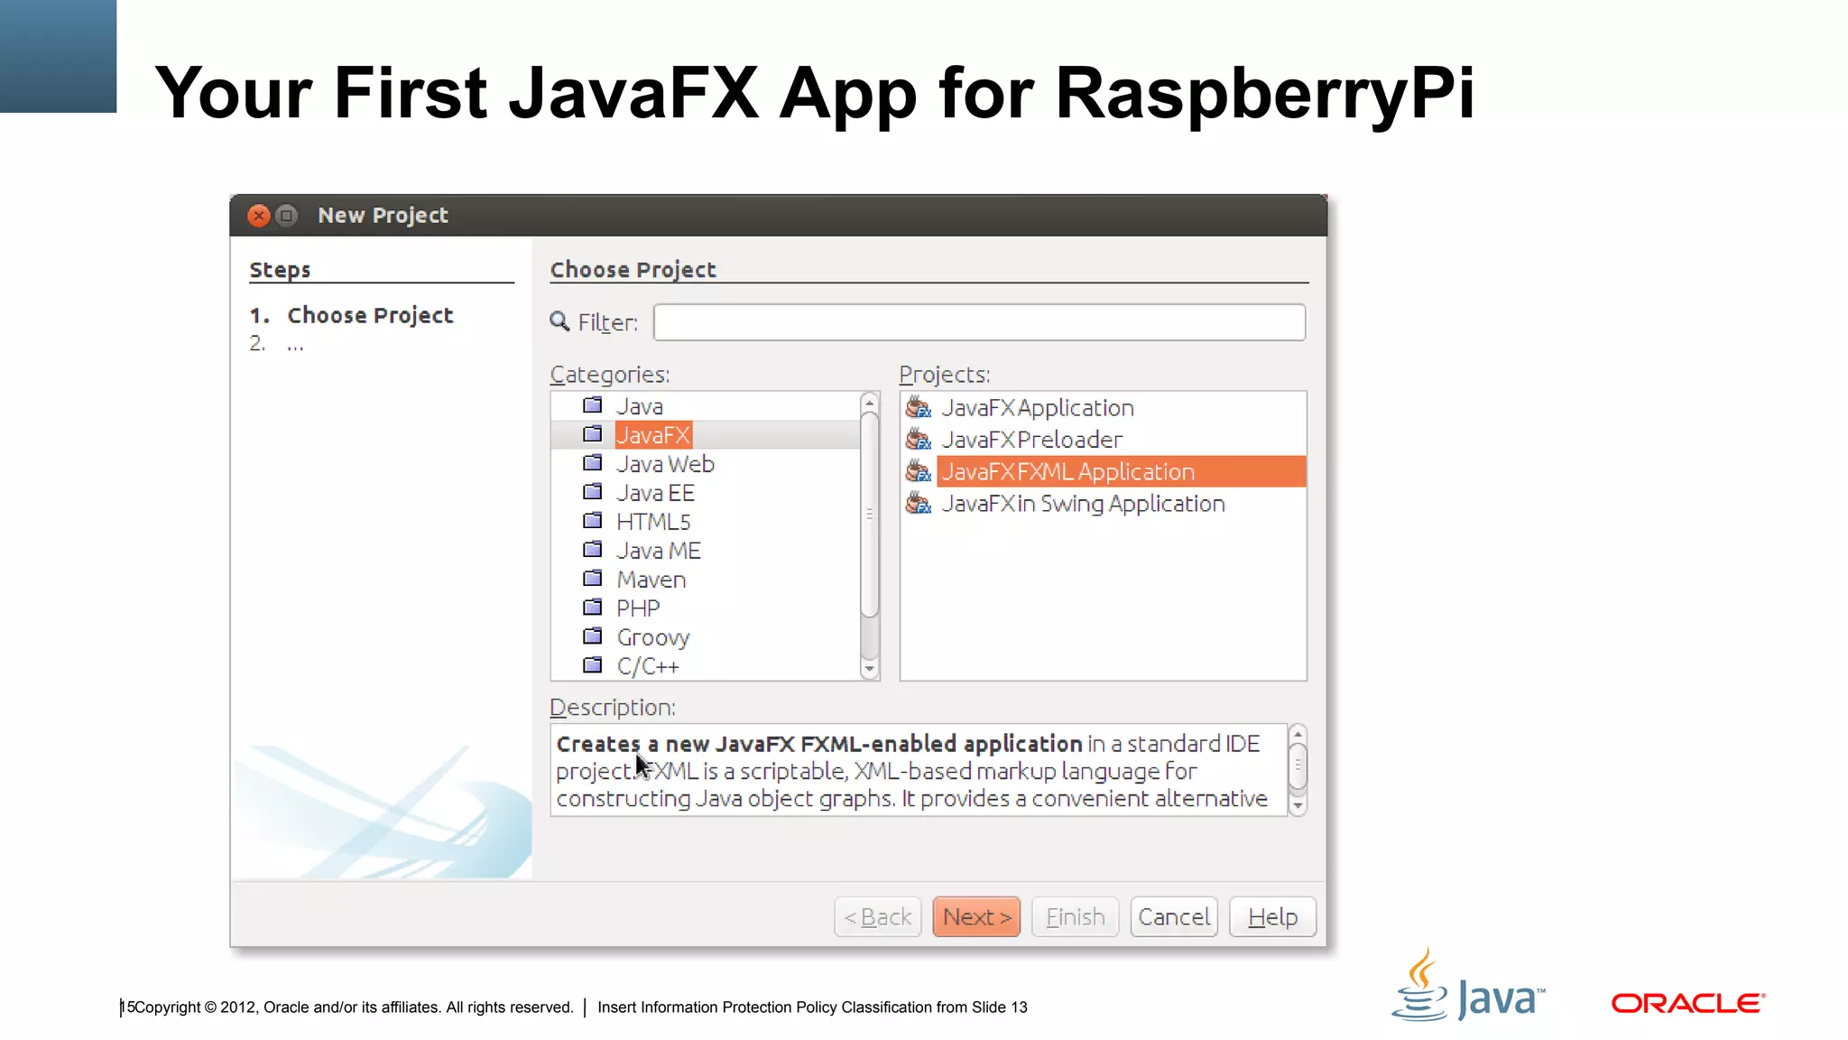Screen dimensions: 1848x1040
Task: Click the C/C++ folder icon
Action: (593, 665)
